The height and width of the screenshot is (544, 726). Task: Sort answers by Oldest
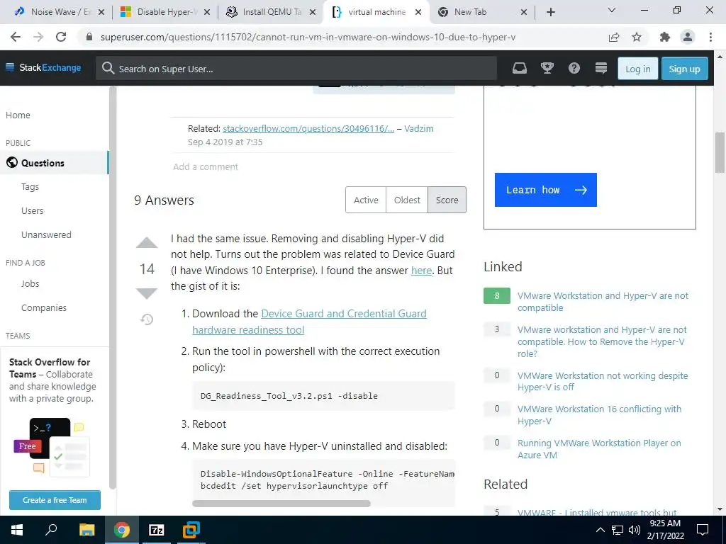pos(407,200)
